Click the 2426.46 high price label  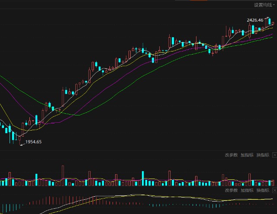[255, 20]
